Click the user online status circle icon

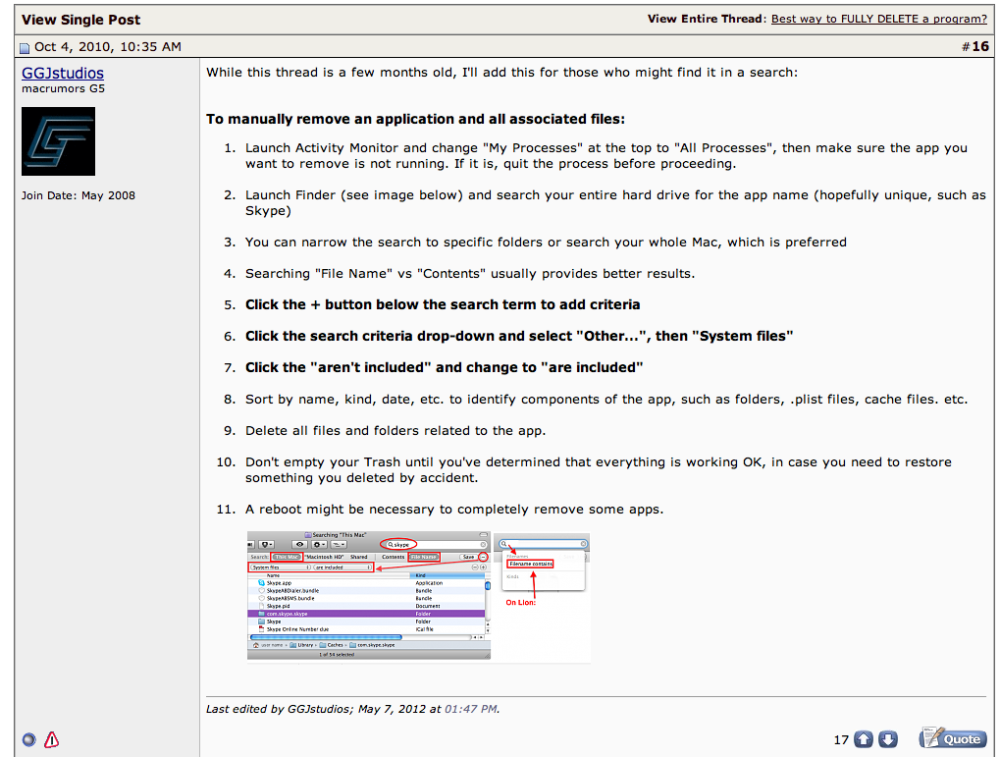pyautogui.click(x=29, y=739)
